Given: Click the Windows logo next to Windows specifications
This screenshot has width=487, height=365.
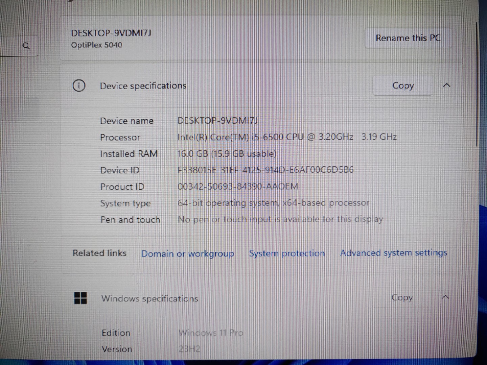Looking at the screenshot, I should (80, 298).
